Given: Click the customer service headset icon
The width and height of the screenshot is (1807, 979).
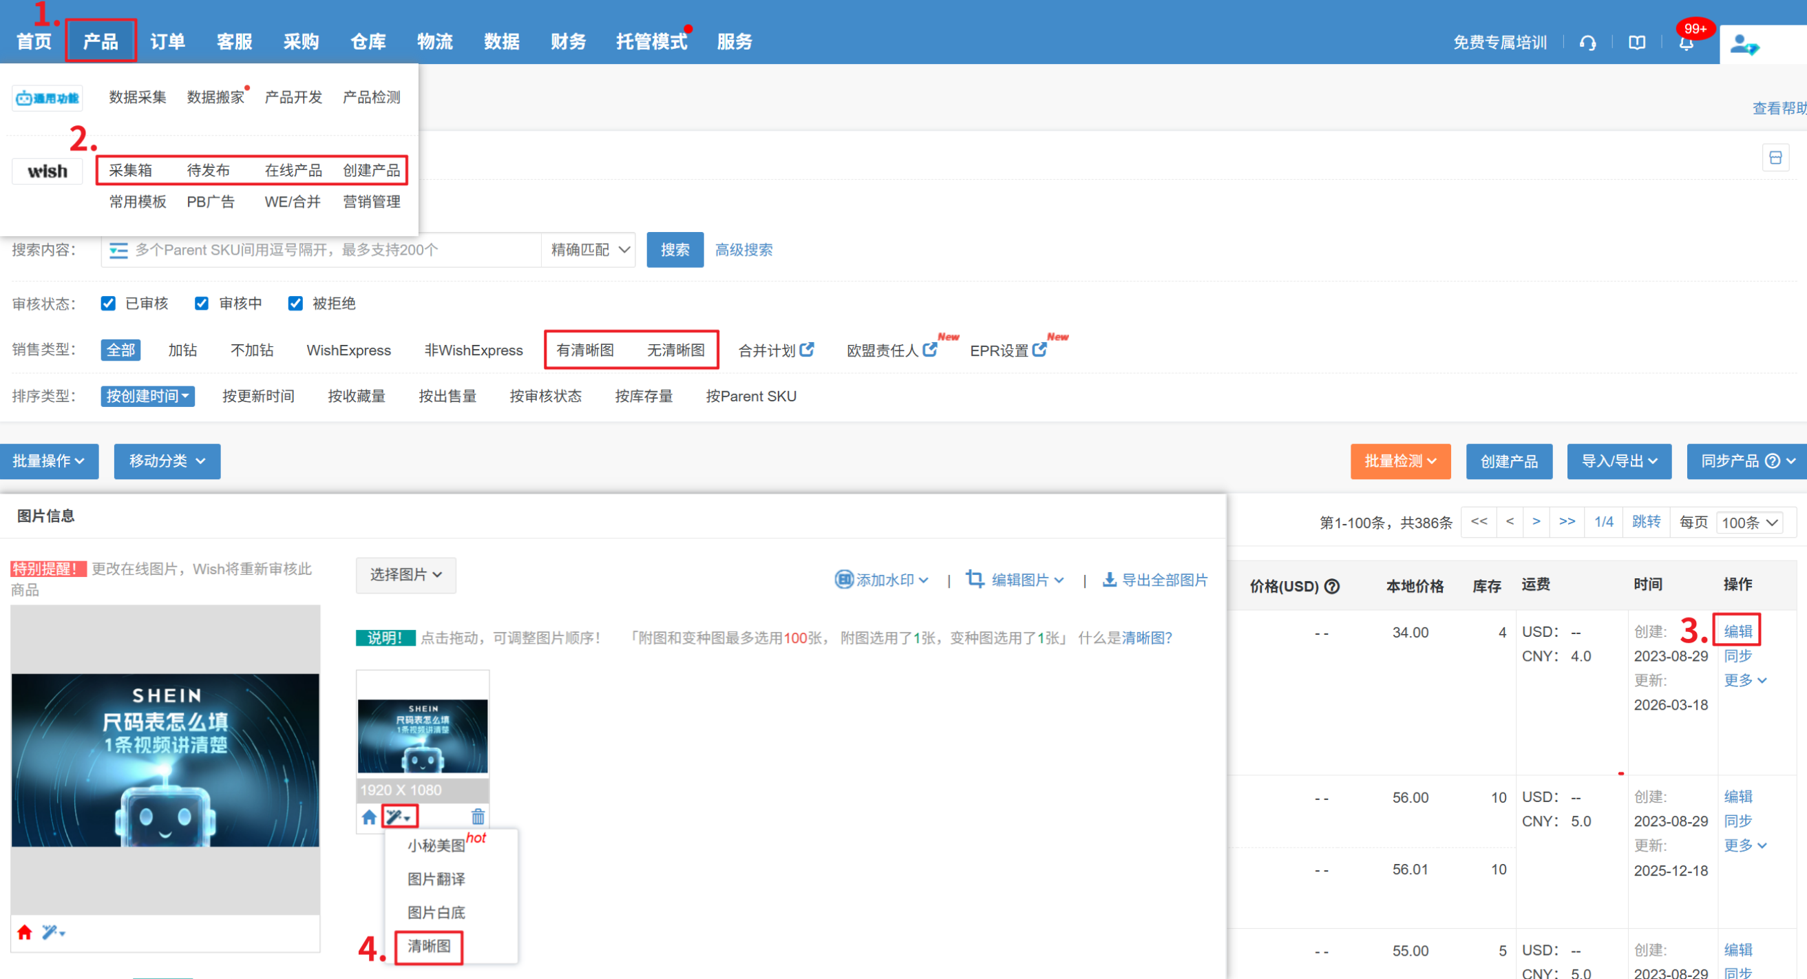Looking at the screenshot, I should [x=1587, y=43].
